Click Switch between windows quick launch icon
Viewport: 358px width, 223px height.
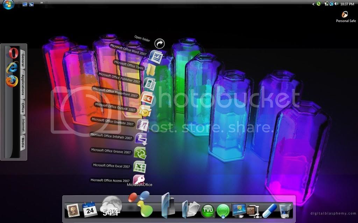click(x=31, y=4)
